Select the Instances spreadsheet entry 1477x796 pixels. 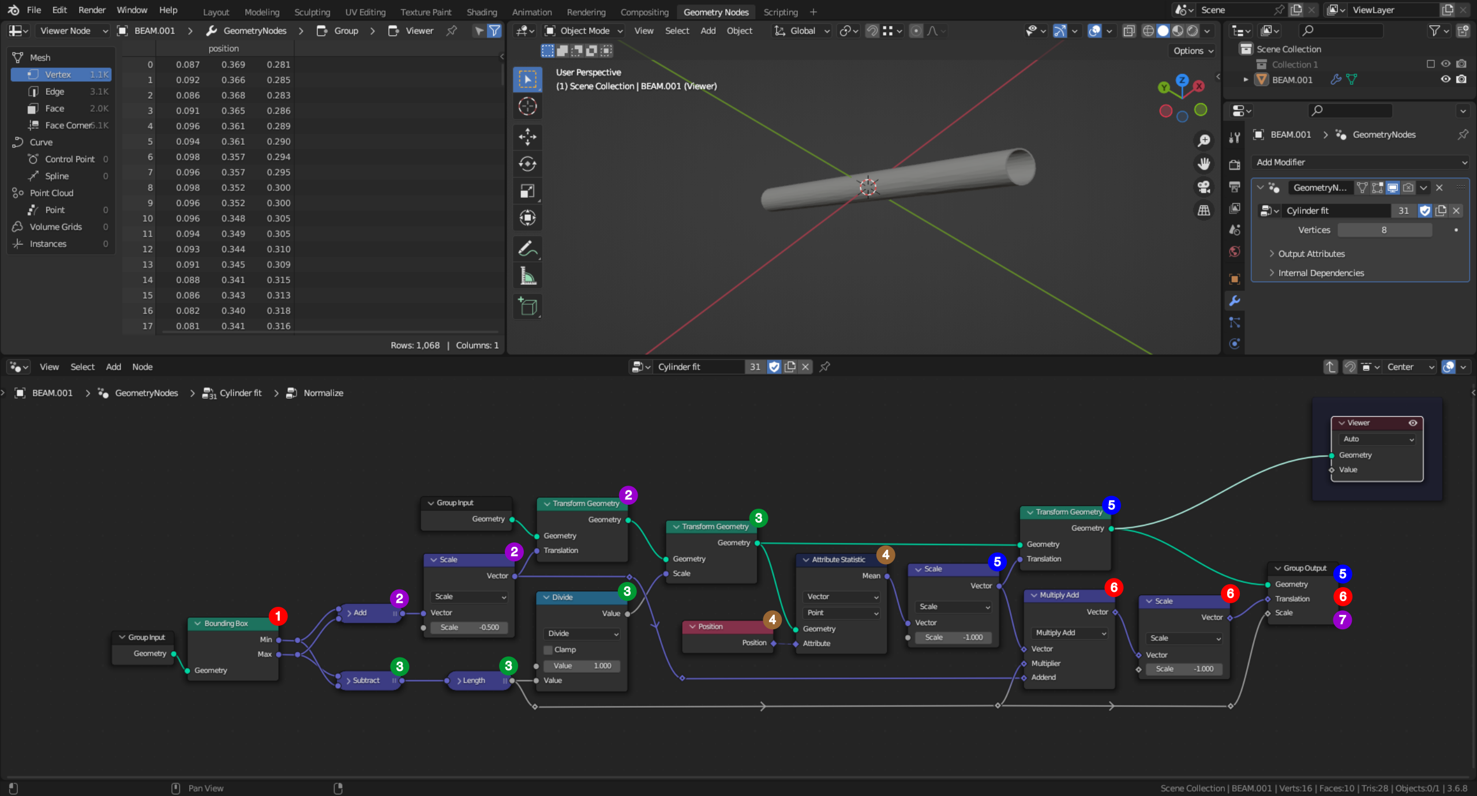[61, 244]
